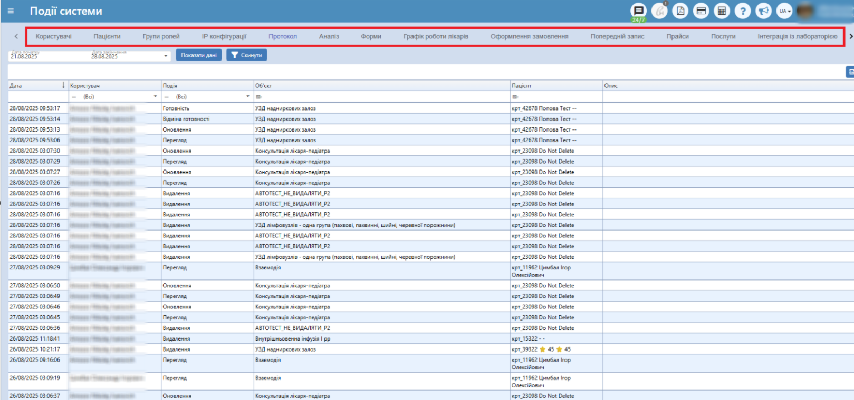
Task: Expand the date range dropdown arrow
Action: (x=166, y=56)
